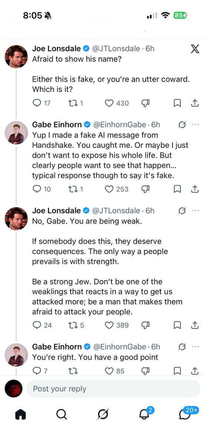The image size is (205, 445).
Task: Open more options on 'No, Gabe' post
Action: tap(195, 211)
